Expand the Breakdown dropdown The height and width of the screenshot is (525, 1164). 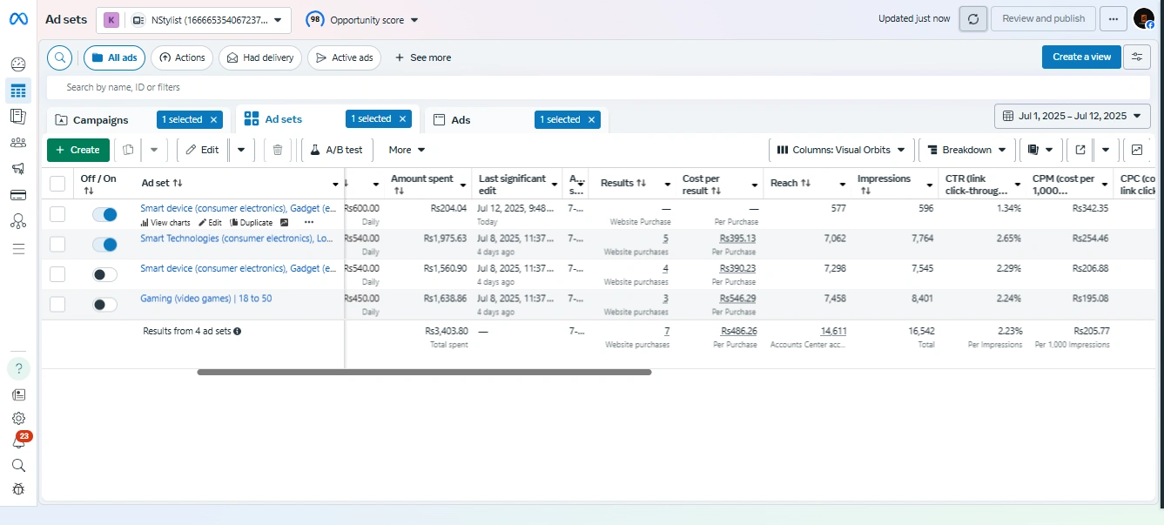tap(966, 150)
